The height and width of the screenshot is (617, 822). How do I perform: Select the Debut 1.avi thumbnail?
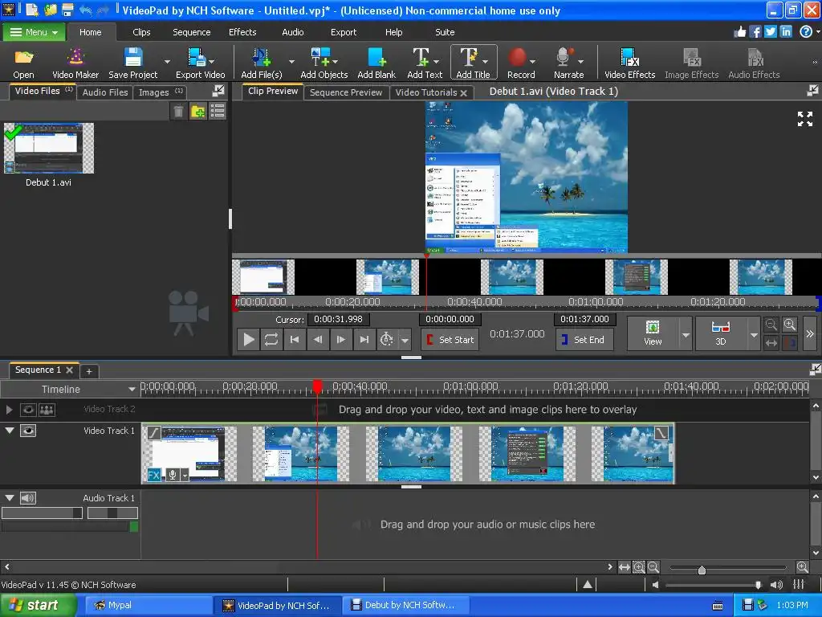click(49, 148)
